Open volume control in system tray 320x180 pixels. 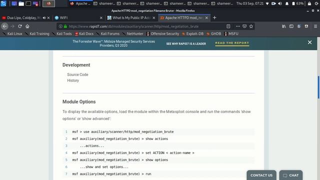pos(280,3)
